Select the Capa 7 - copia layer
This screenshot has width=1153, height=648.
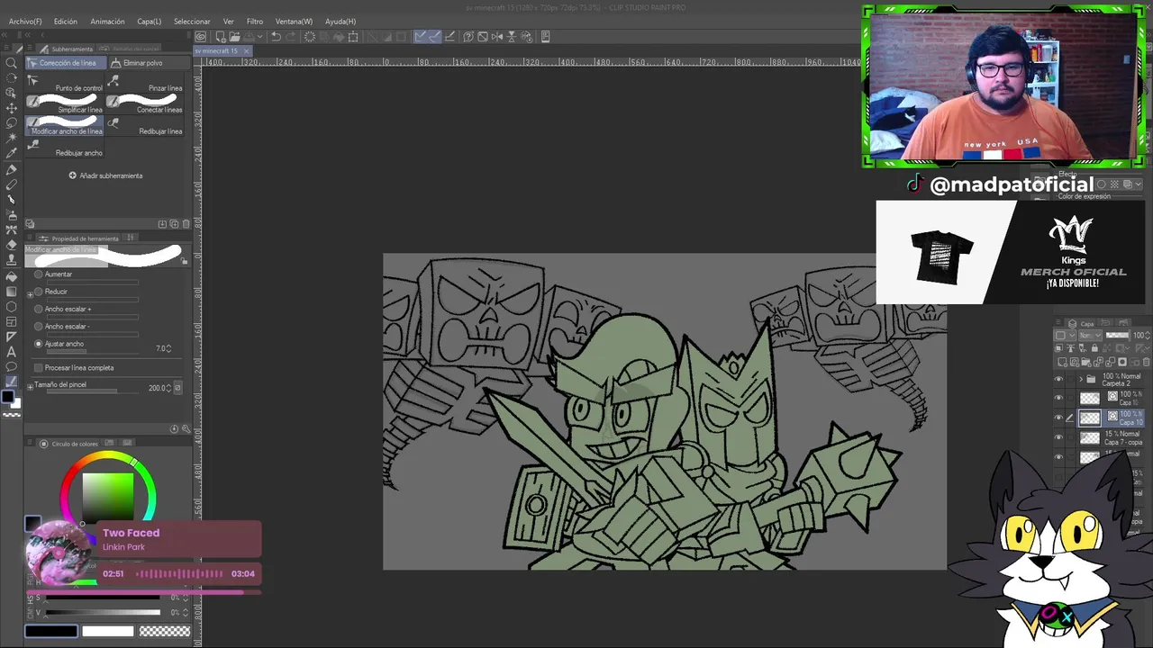pos(1115,438)
